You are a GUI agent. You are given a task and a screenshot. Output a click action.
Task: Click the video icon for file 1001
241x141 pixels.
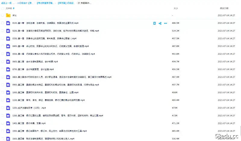8,93
